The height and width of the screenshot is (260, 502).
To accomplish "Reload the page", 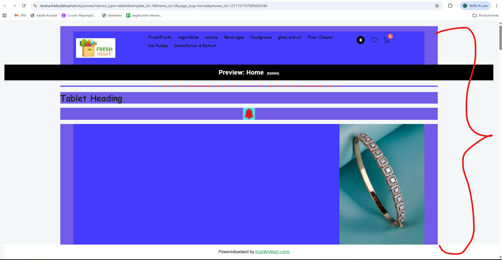I will 24,6.
